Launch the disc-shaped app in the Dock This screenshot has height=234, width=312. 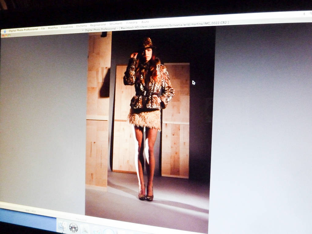pyautogui.click(x=73, y=228)
